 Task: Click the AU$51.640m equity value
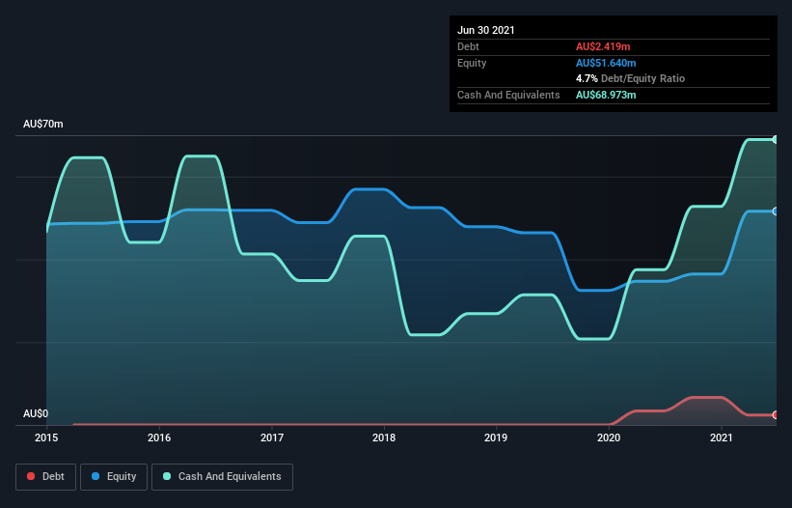(x=606, y=63)
